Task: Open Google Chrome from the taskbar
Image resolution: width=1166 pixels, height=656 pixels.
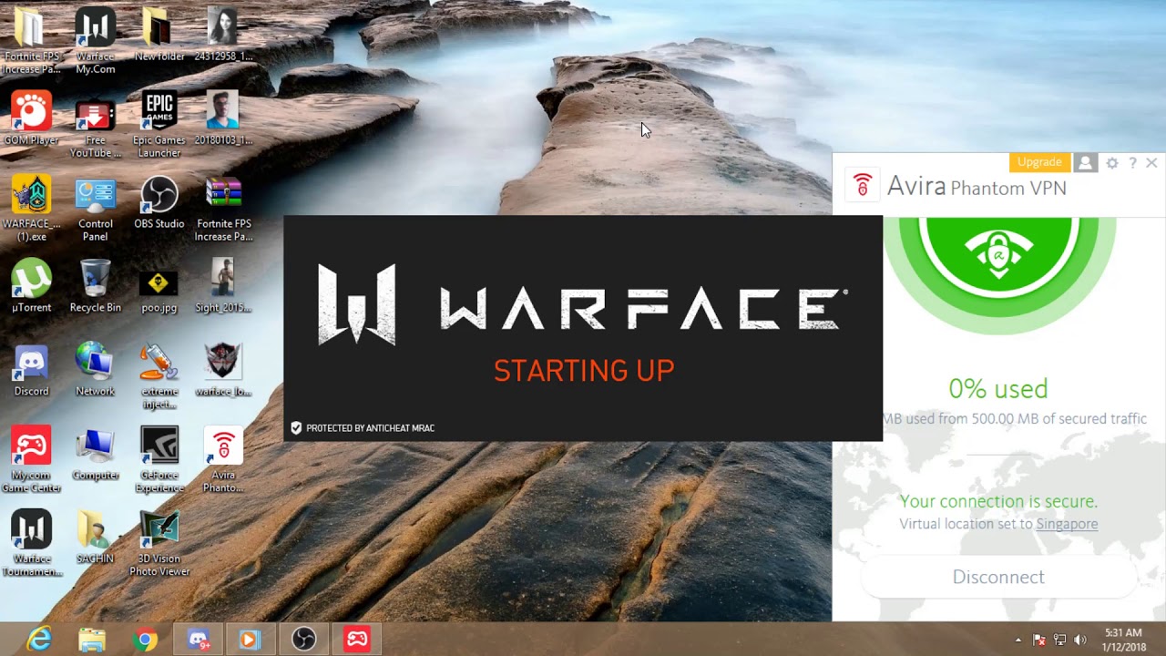Action: (144, 640)
